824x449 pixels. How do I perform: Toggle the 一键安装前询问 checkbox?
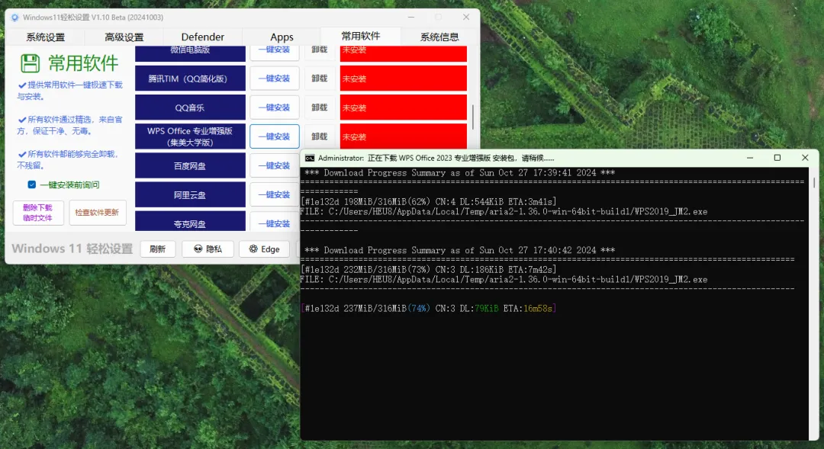[x=31, y=185]
